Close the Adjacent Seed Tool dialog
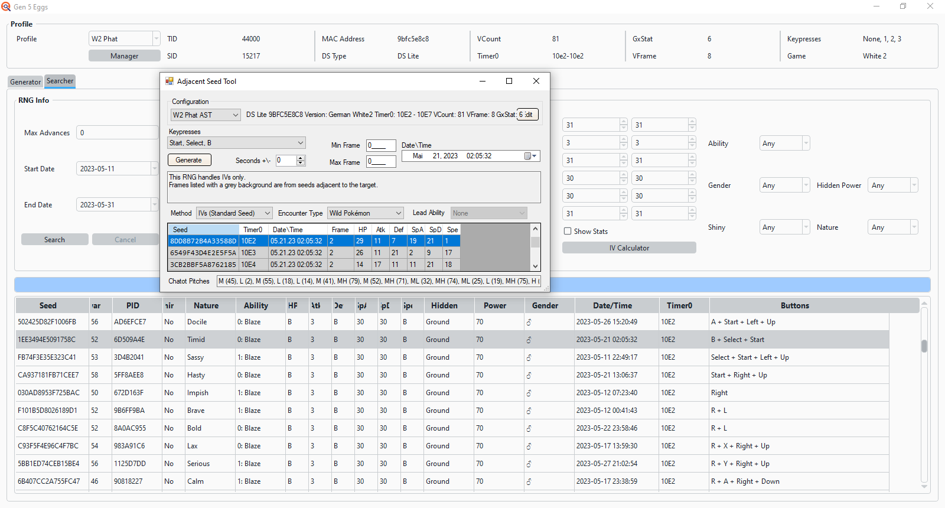Image resolution: width=945 pixels, height=508 pixels. click(536, 82)
